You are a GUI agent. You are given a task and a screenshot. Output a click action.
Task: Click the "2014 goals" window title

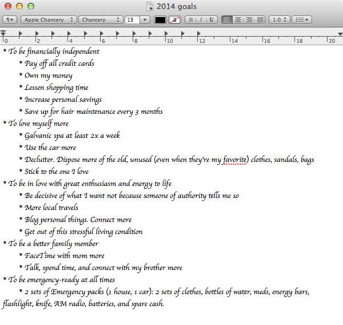[176, 6]
